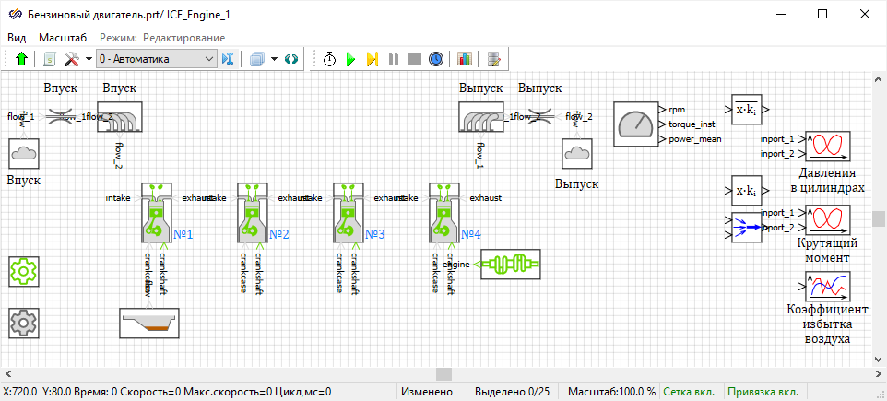887x401 pixels.
Task: Click the blue clock icon in toolbar
Action: coord(436,59)
